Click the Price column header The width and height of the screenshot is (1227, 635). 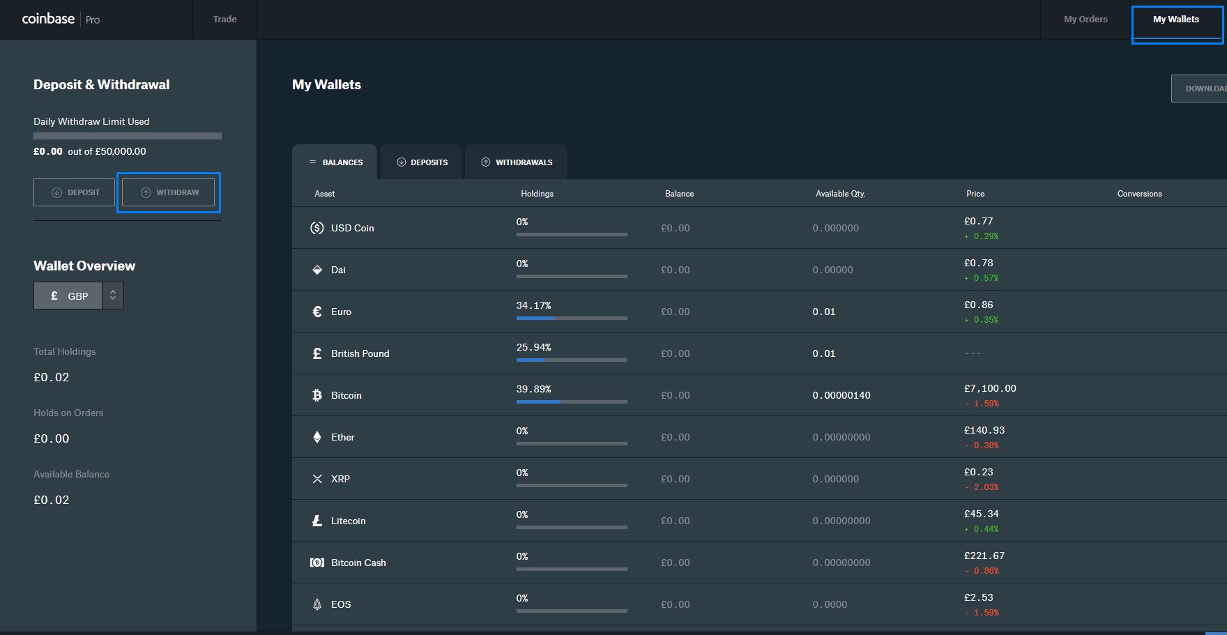coord(975,194)
